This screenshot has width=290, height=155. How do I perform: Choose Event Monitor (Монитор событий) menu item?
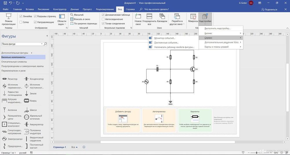[x=164, y=38]
